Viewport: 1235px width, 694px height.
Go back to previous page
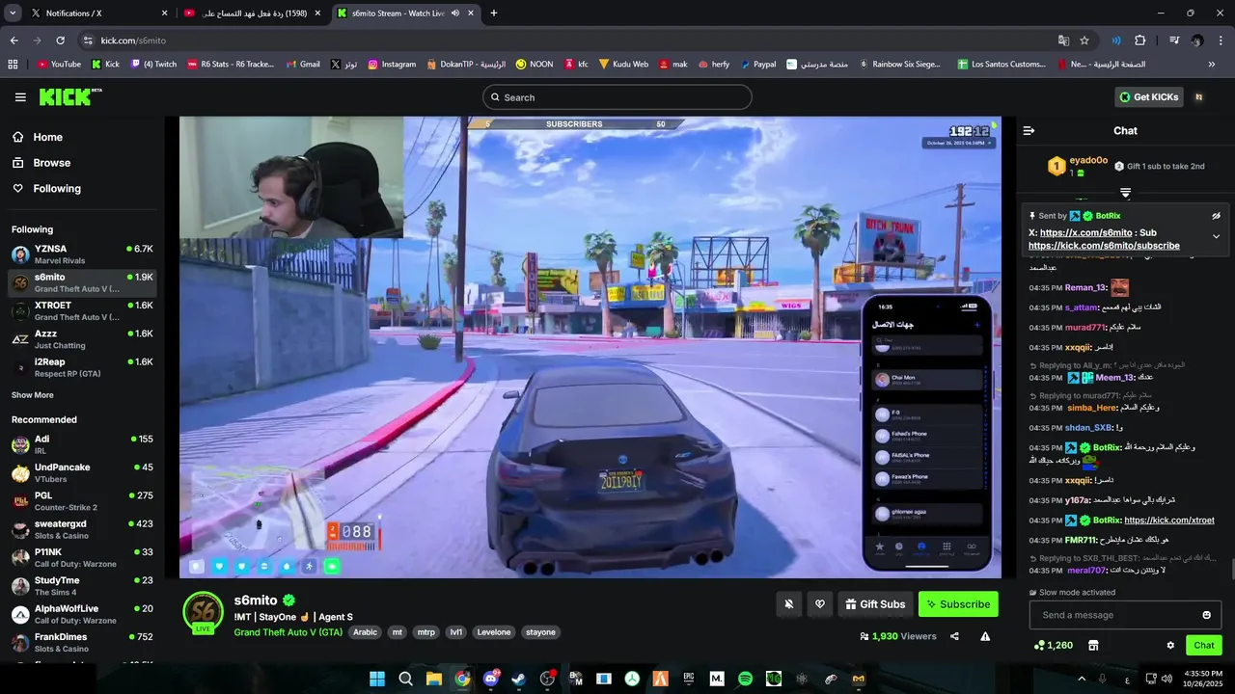pyautogui.click(x=14, y=40)
